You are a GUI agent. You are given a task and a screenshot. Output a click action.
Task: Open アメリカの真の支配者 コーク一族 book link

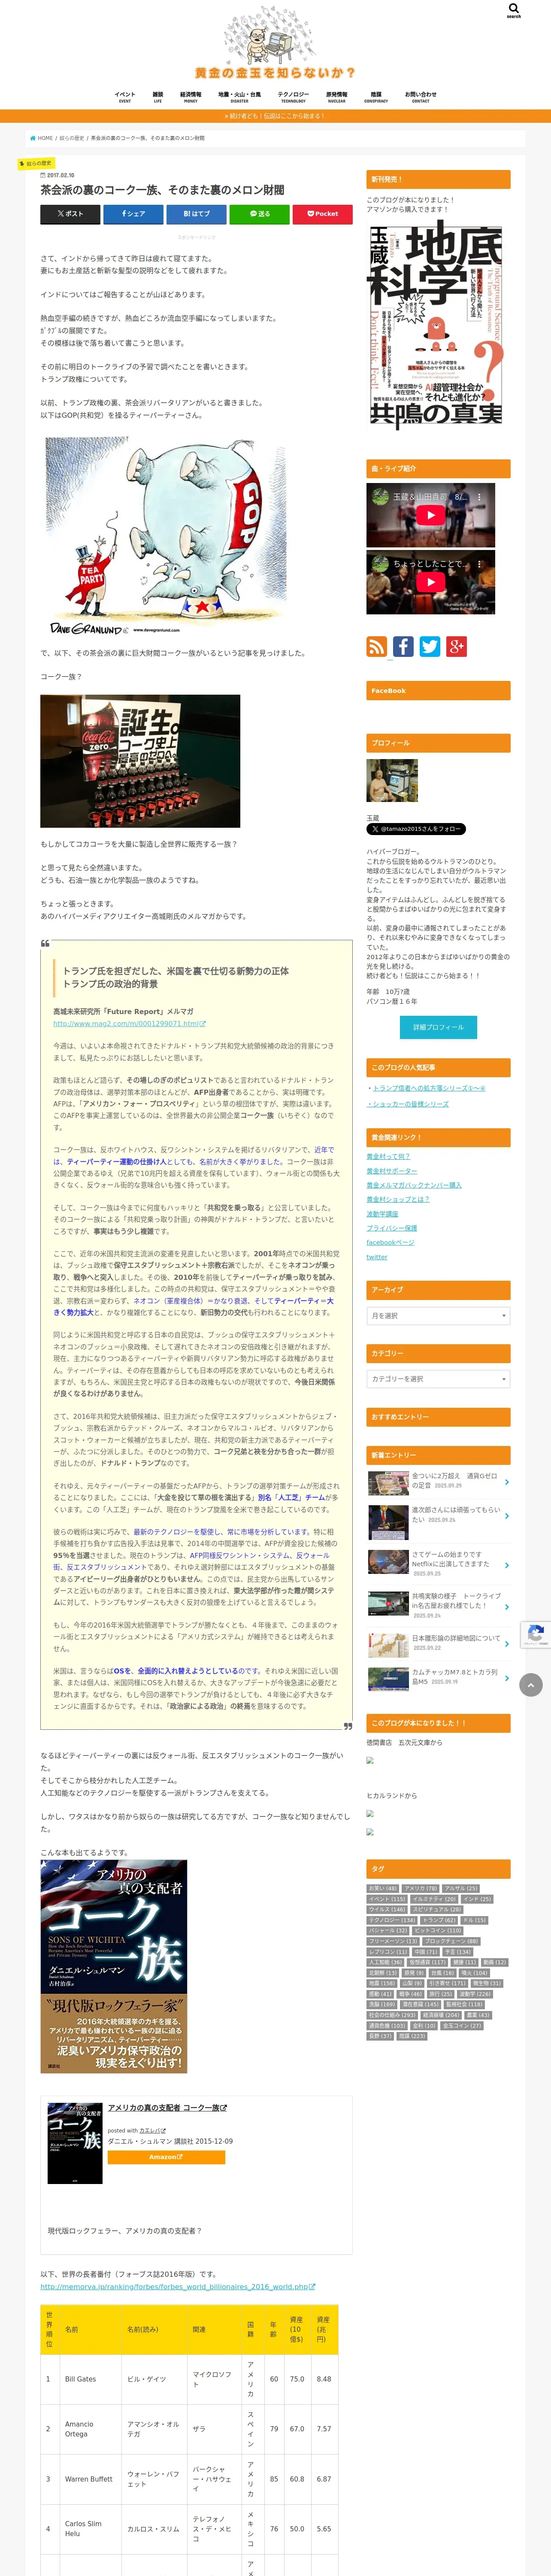coord(168,2107)
